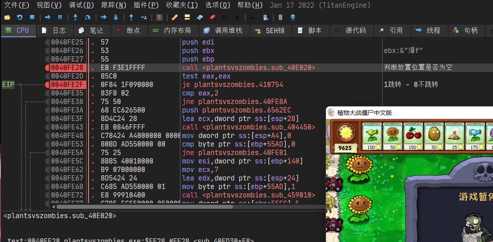Stop debugging with the blue square icon
The width and height of the screenshot is (493, 242).
(x=32, y=17)
